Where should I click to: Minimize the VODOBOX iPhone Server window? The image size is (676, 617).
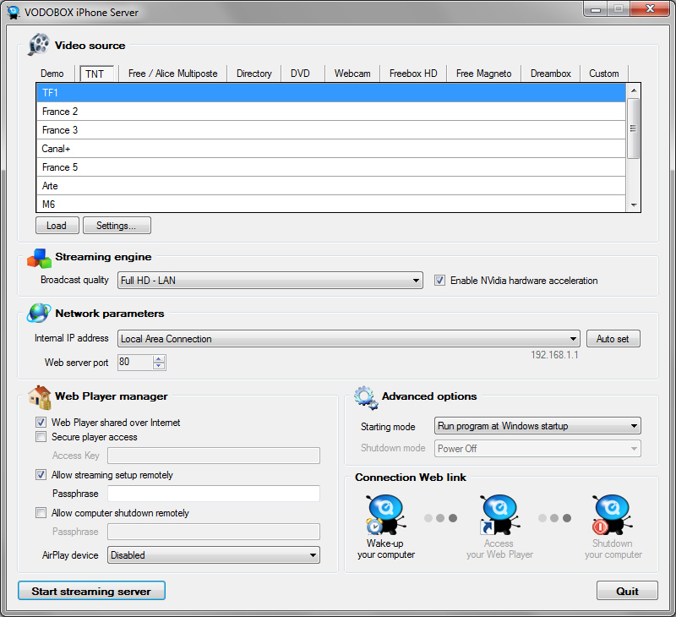point(596,8)
